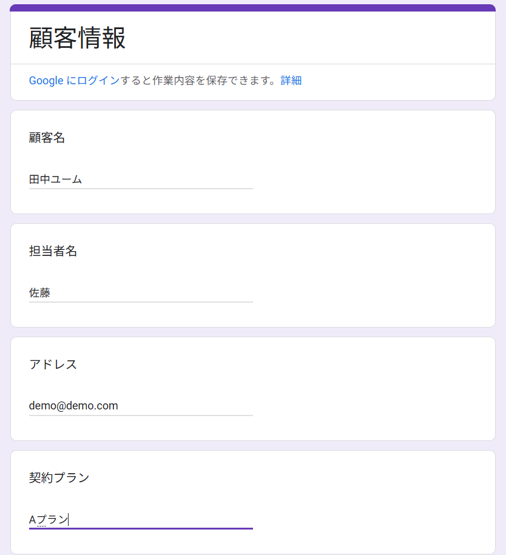Click the form title 顧客情報

click(x=77, y=38)
